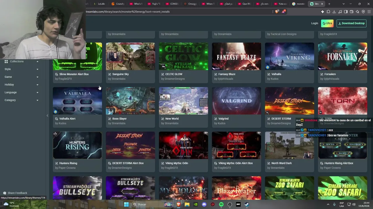Open the Brave Wallet toolbar icon
Image resolution: width=373 pixels, height=209 pixels.
[352, 12]
